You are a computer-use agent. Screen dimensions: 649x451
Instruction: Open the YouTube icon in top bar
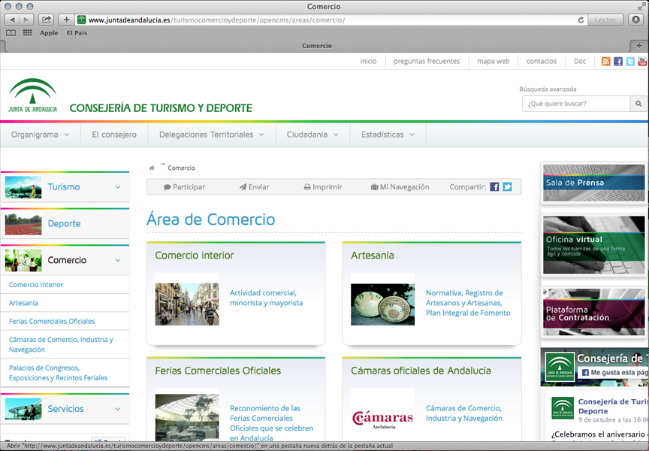click(x=642, y=62)
